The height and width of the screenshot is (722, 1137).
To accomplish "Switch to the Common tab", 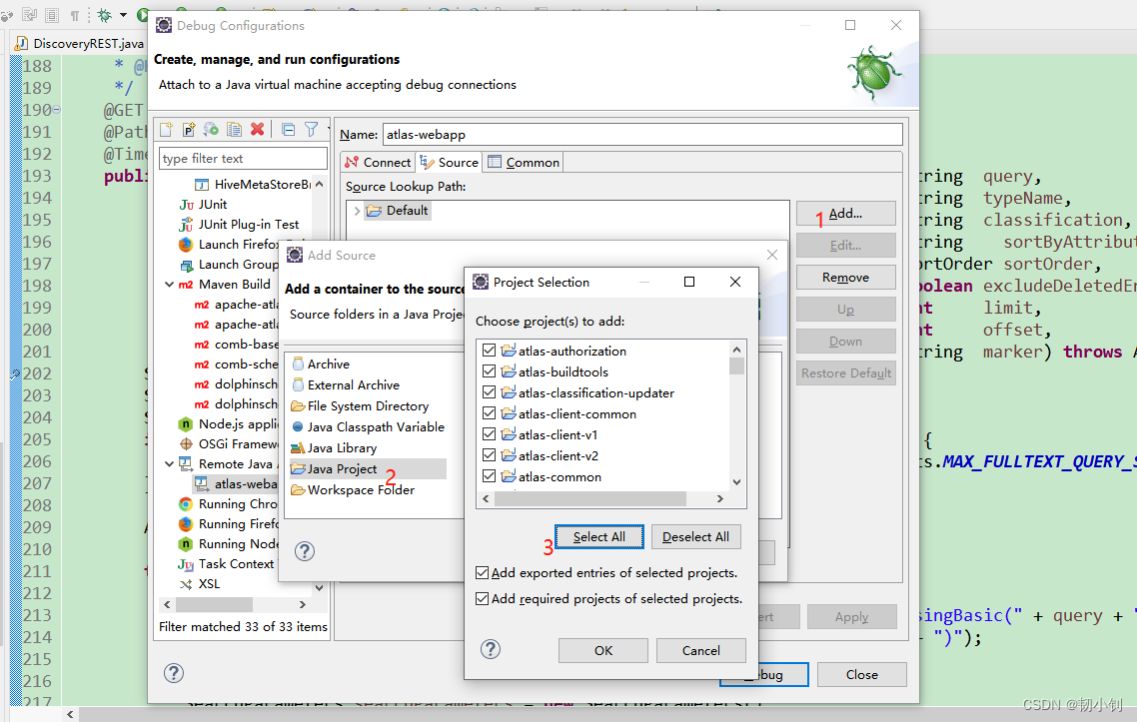I will (524, 163).
